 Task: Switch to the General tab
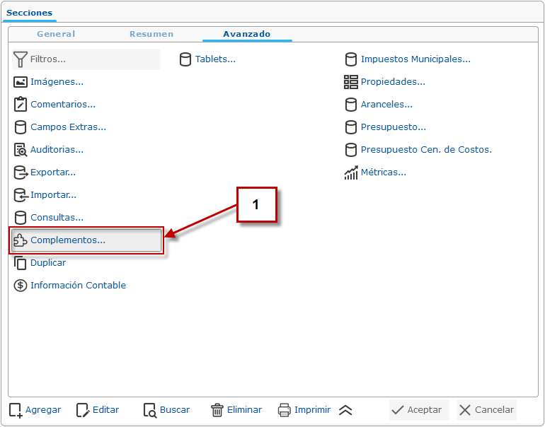56,34
